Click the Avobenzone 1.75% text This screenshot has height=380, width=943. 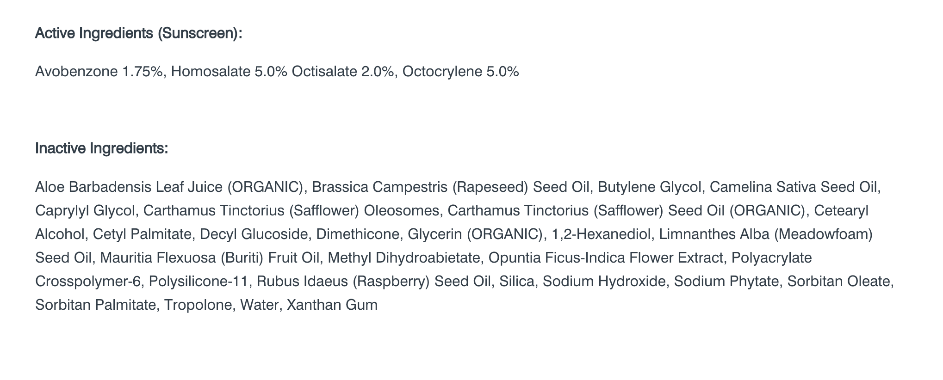click(x=99, y=72)
